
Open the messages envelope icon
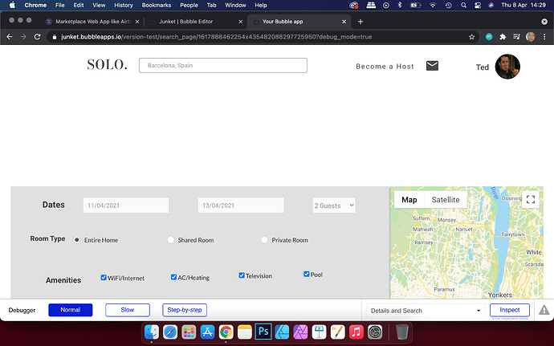(x=432, y=66)
